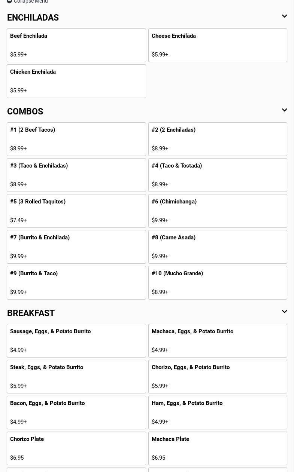This screenshot has height=472, width=294.
Task: Select Sausage, Eggs, & Potato Burrito
Action: (76, 341)
